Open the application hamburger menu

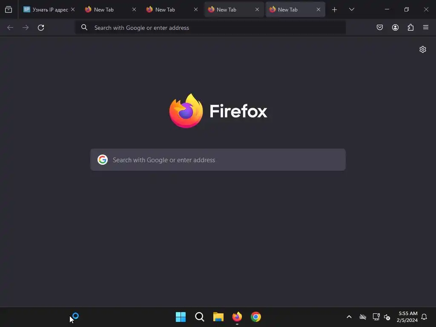[426, 27]
